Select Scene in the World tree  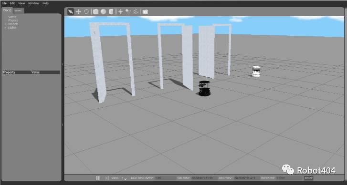click(x=12, y=17)
